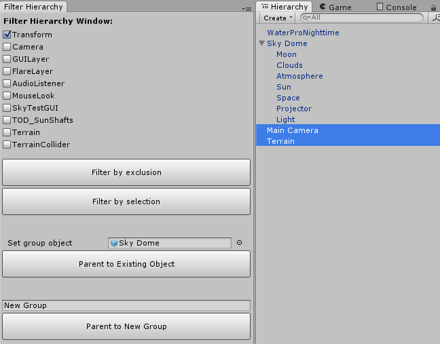The width and height of the screenshot is (440, 344).
Task: Click the Hierarchy search field
Action: pos(362,18)
